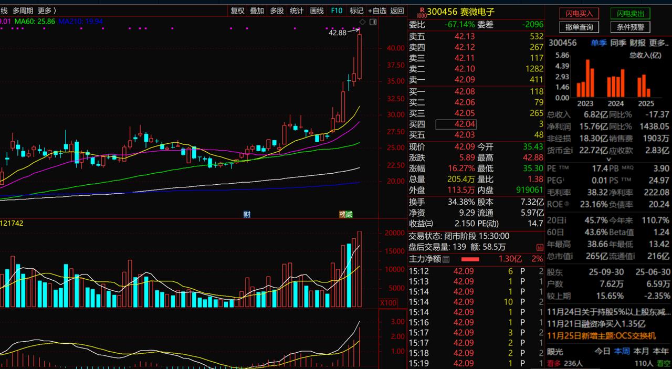
Task: Open the calculator icon next to 主力净额
Action: tap(446, 259)
